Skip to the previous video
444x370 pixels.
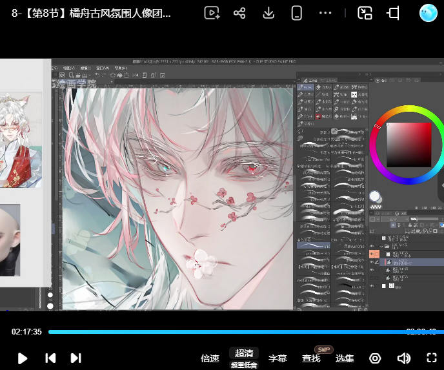pos(50,358)
